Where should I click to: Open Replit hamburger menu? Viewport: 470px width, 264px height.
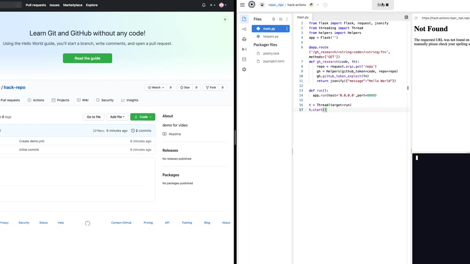click(242, 5)
